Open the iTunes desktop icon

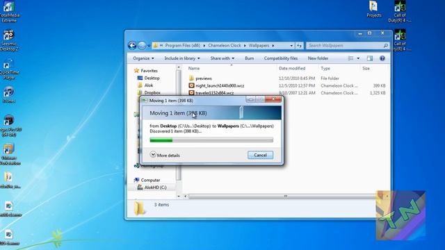pos(9,94)
